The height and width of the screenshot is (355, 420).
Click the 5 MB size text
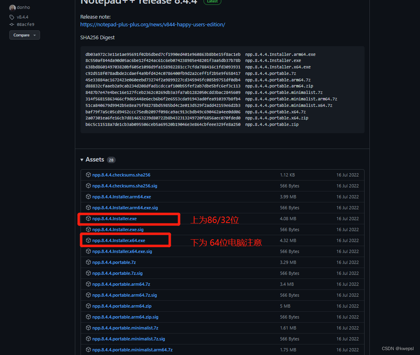tap(285, 306)
